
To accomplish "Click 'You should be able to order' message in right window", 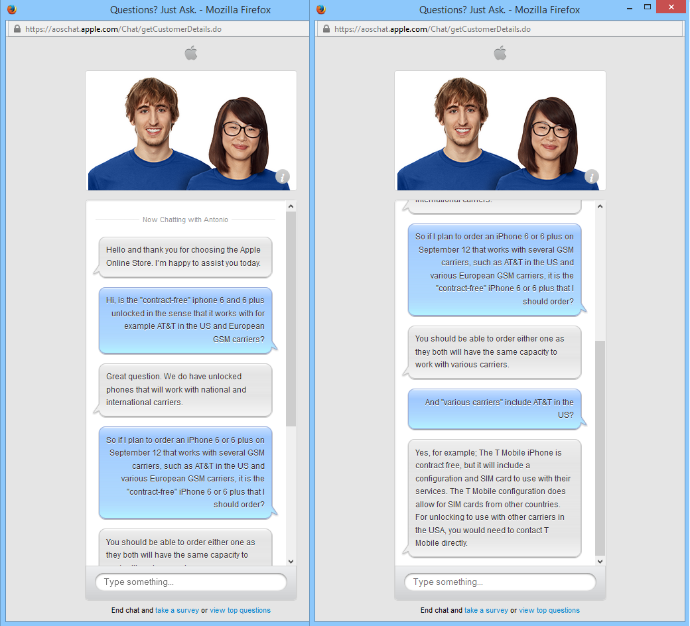I will (495, 352).
